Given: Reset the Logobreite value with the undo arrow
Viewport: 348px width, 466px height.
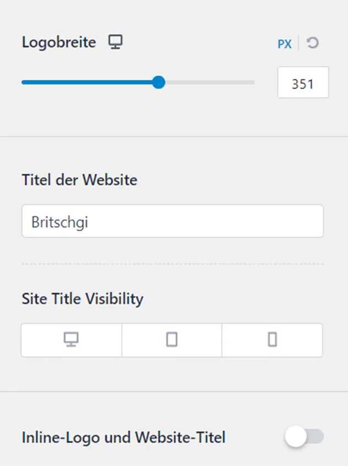Looking at the screenshot, I should (x=313, y=43).
